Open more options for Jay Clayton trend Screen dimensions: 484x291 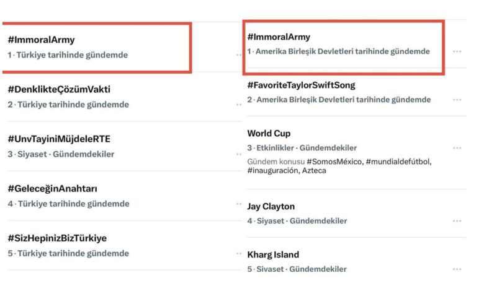457,221
